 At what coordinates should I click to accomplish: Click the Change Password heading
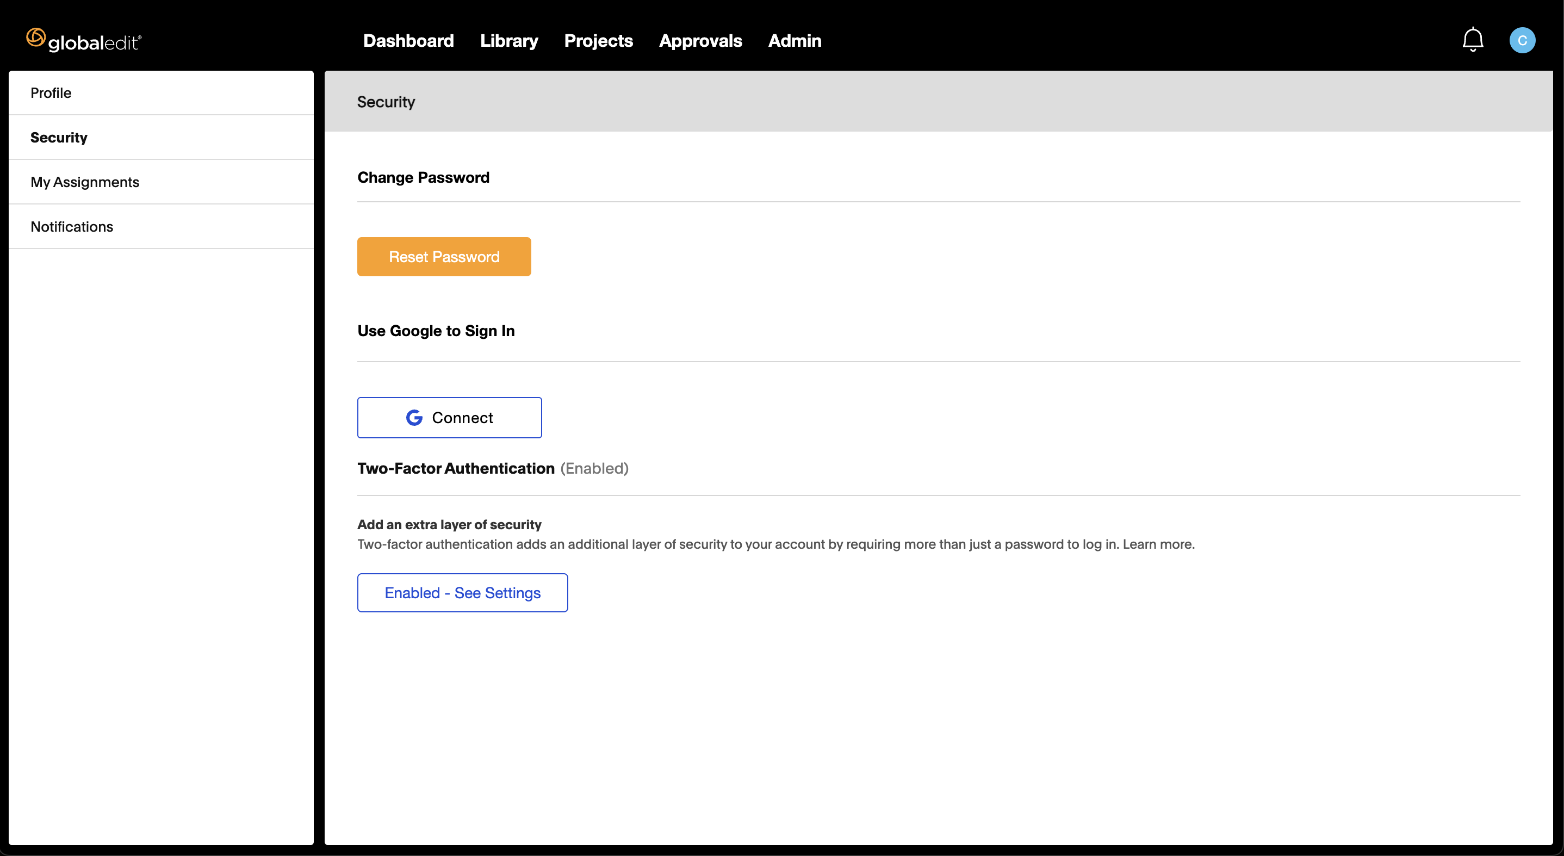coord(423,177)
